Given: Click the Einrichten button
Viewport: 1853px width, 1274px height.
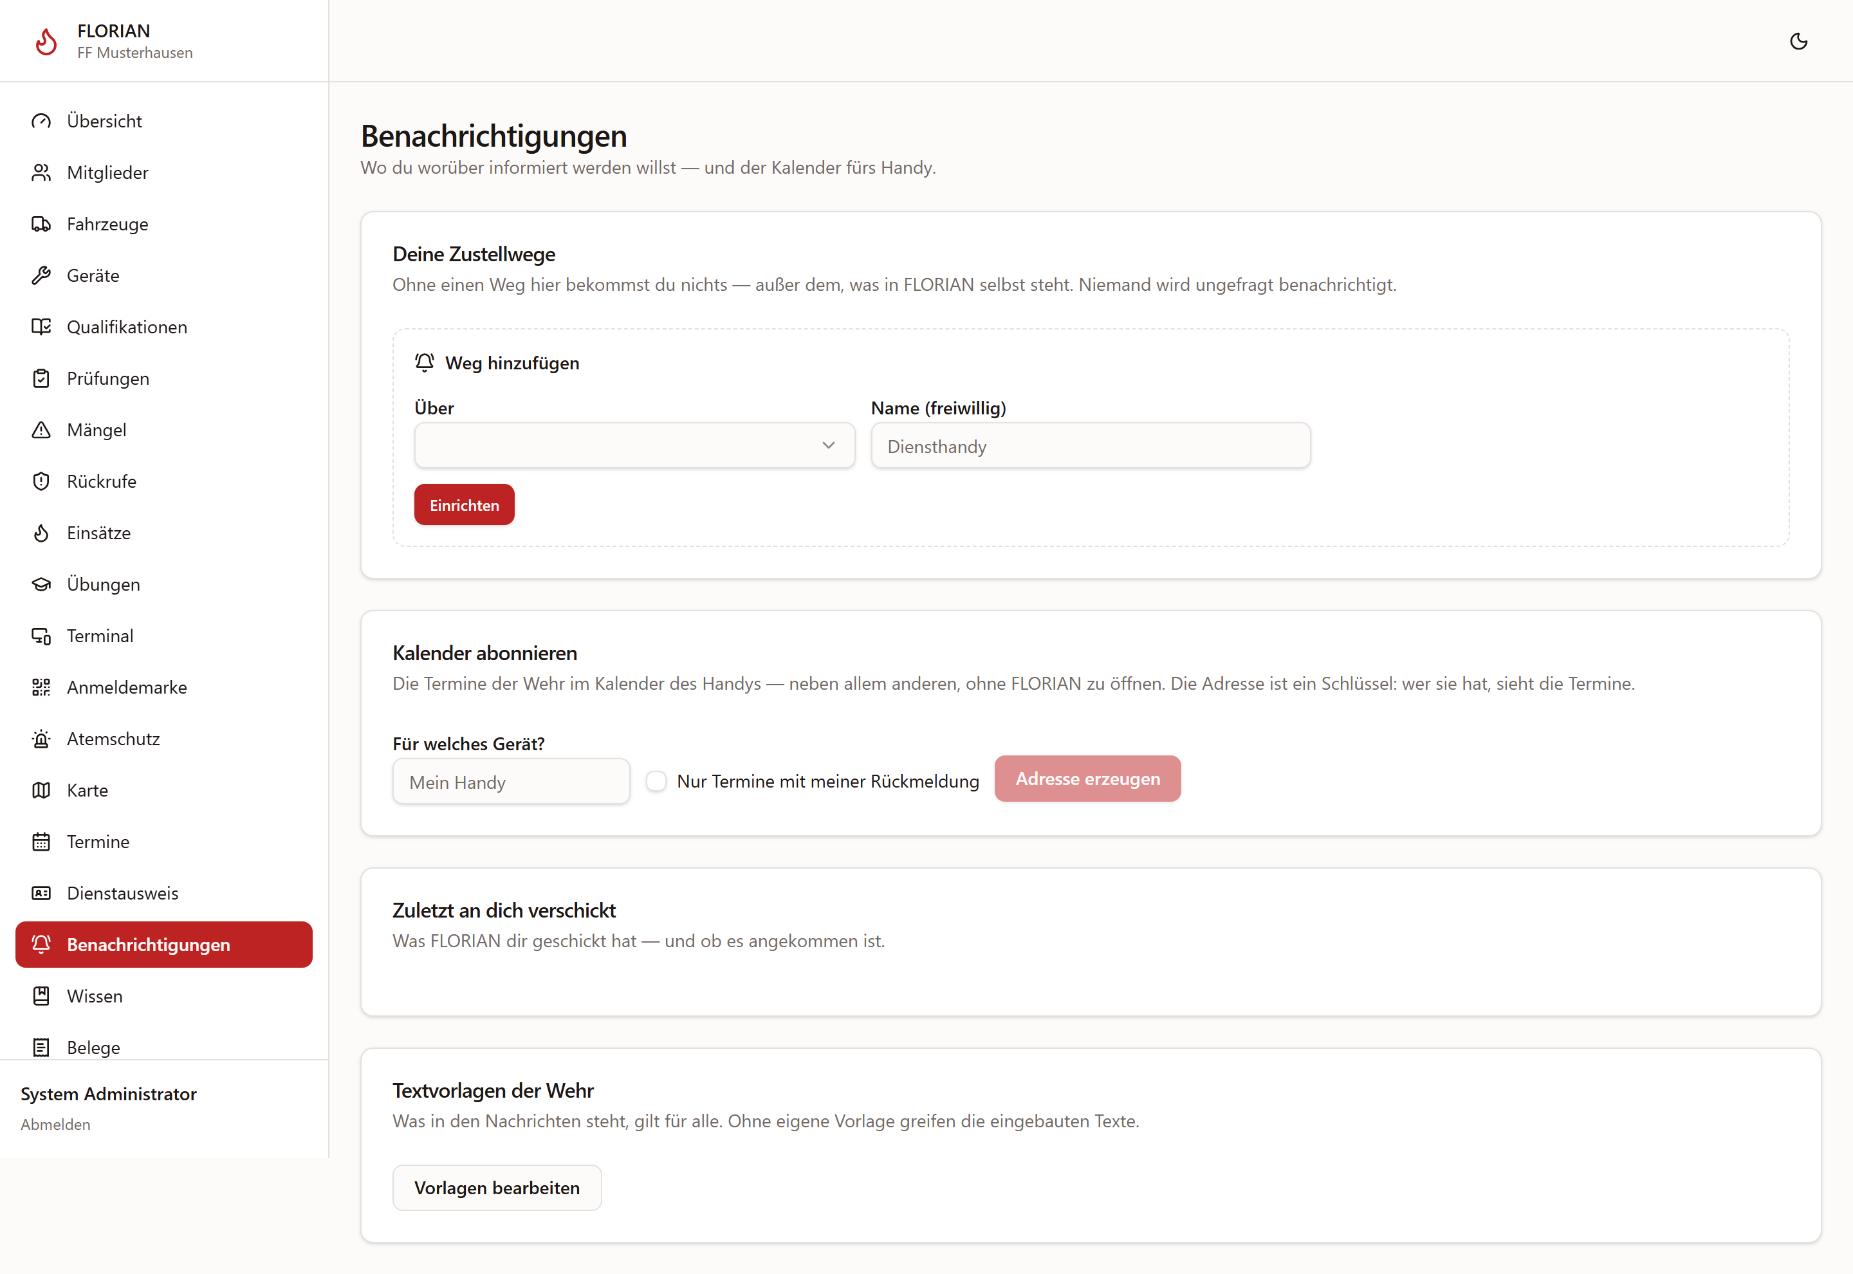Looking at the screenshot, I should 465,504.
